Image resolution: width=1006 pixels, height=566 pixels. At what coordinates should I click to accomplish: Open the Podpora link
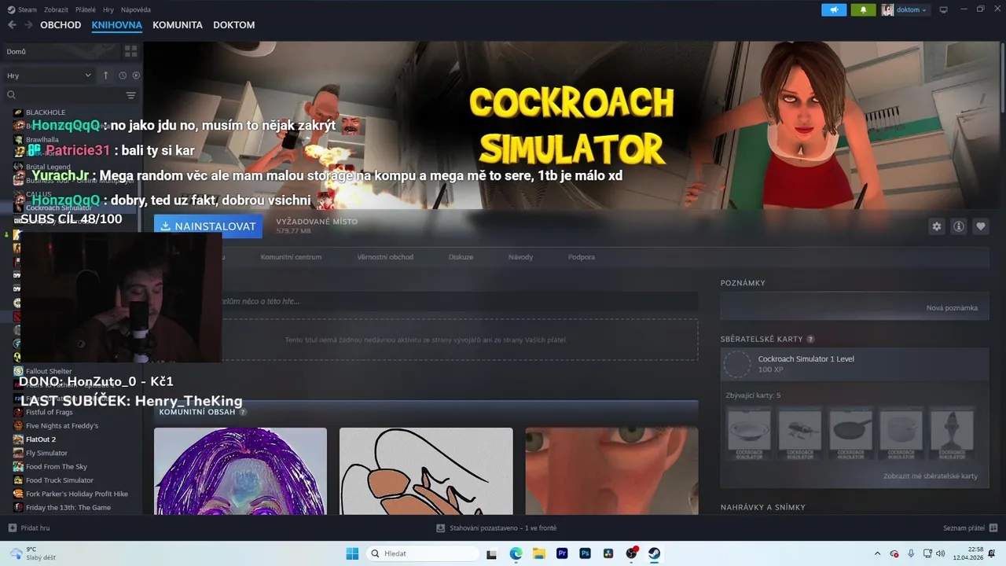[x=582, y=257]
